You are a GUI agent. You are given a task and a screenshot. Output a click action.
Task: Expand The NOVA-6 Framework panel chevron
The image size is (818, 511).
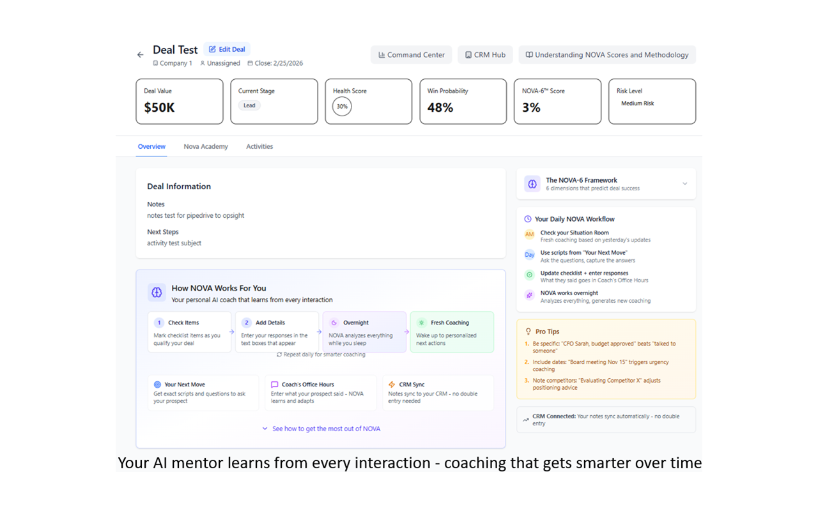coord(684,184)
